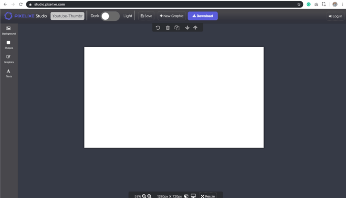Viewport: 346px width, 198px height.
Task: Zoom in the canvas with plus magnifier
Action: (x=150, y=196)
